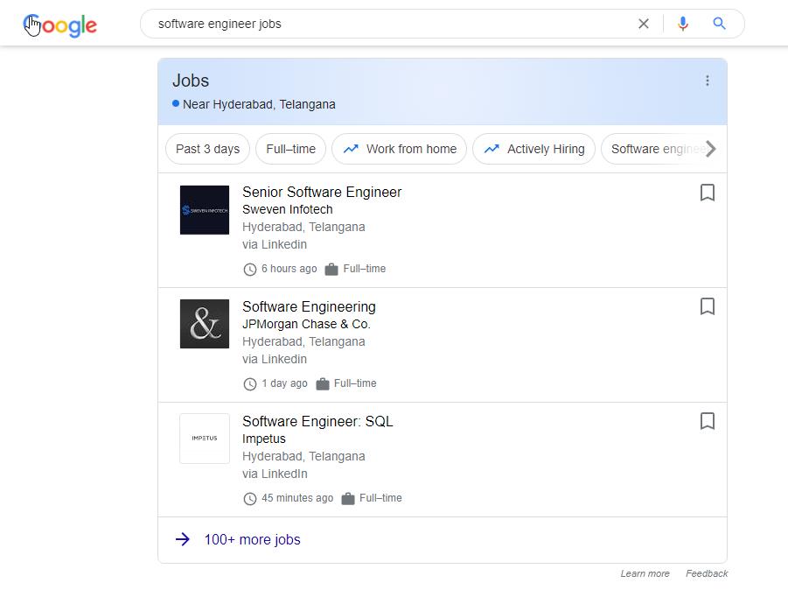Activate the Actively Hiring filter
The image size is (788, 590).
pos(533,149)
